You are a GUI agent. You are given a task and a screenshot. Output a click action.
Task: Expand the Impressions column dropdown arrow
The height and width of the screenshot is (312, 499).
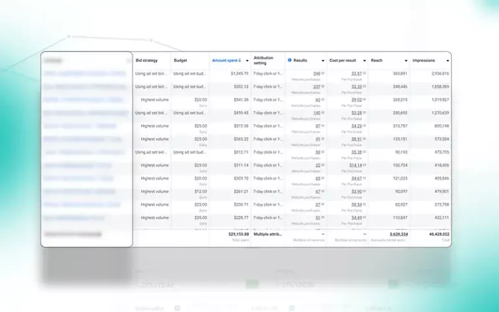(447, 60)
